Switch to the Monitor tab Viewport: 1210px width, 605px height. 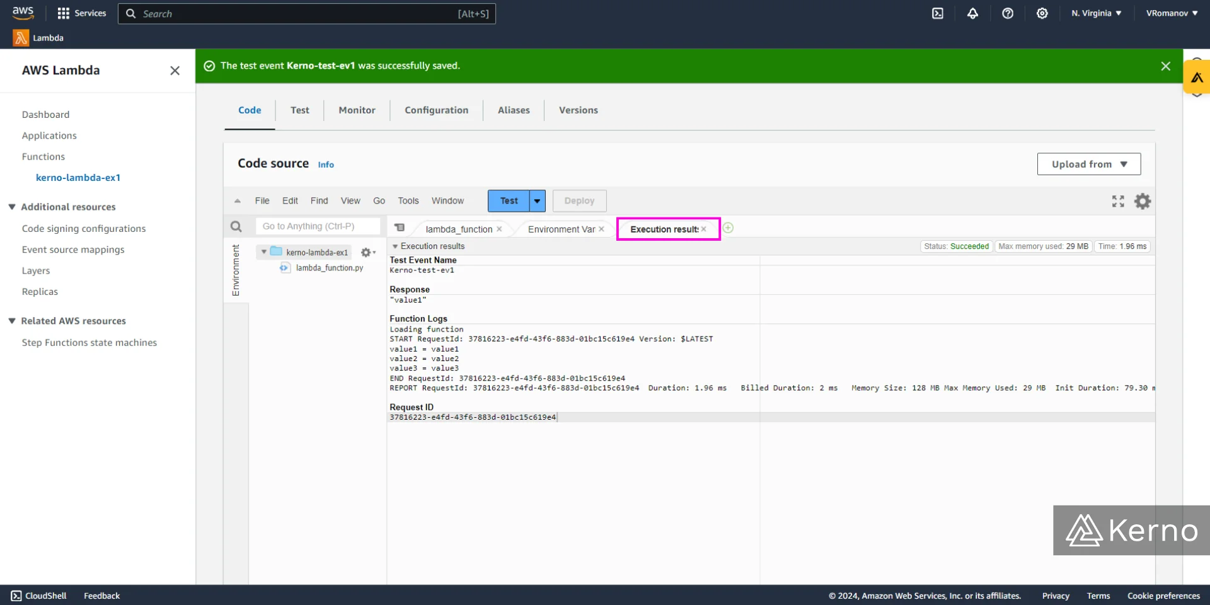point(357,110)
